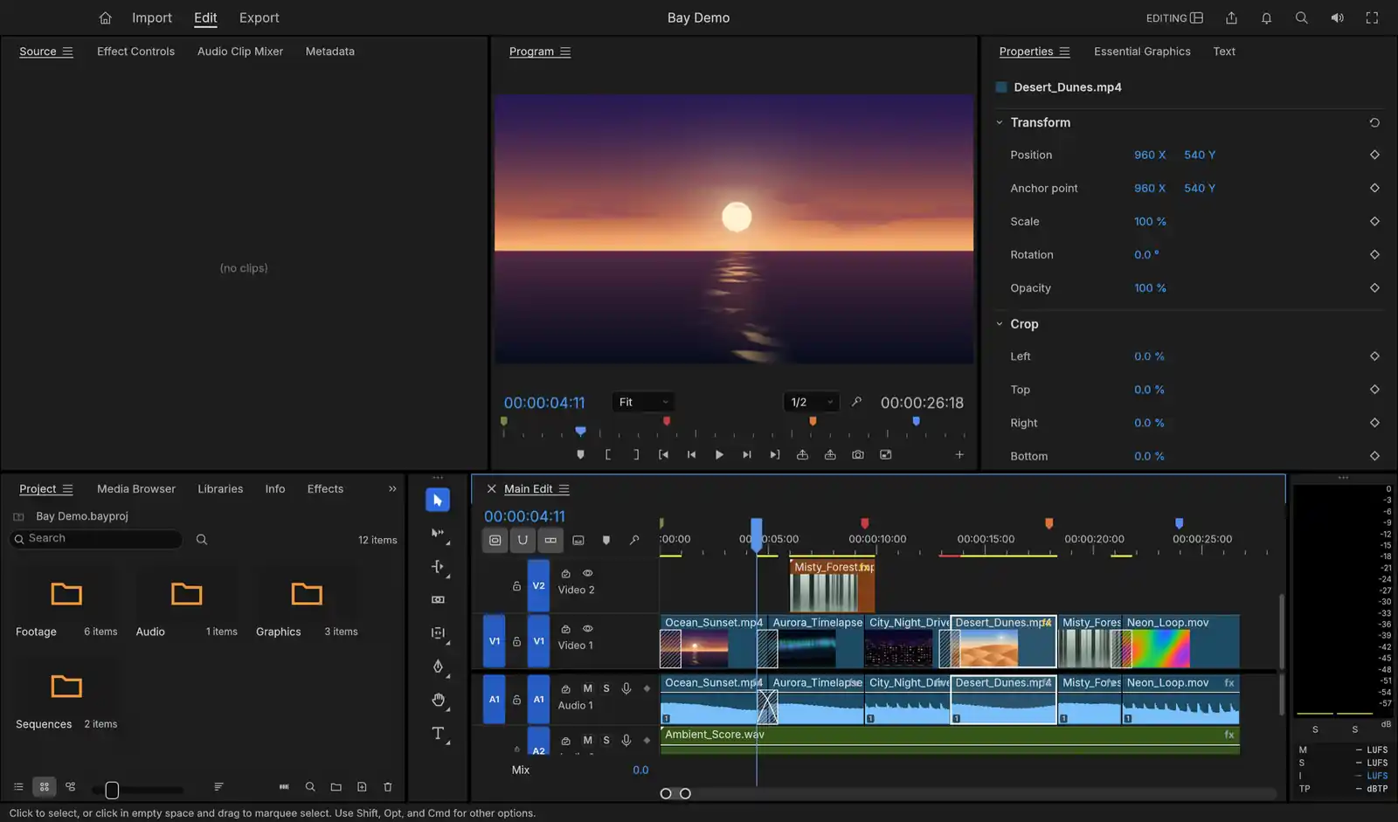Open the Fit zoom level dropdown
1398x822 pixels.
[643, 402]
